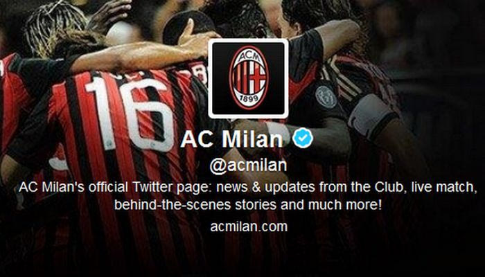Viewport: 485px width, 277px height.
Task: Click the white captain's armband in photo
Action: point(369,115)
